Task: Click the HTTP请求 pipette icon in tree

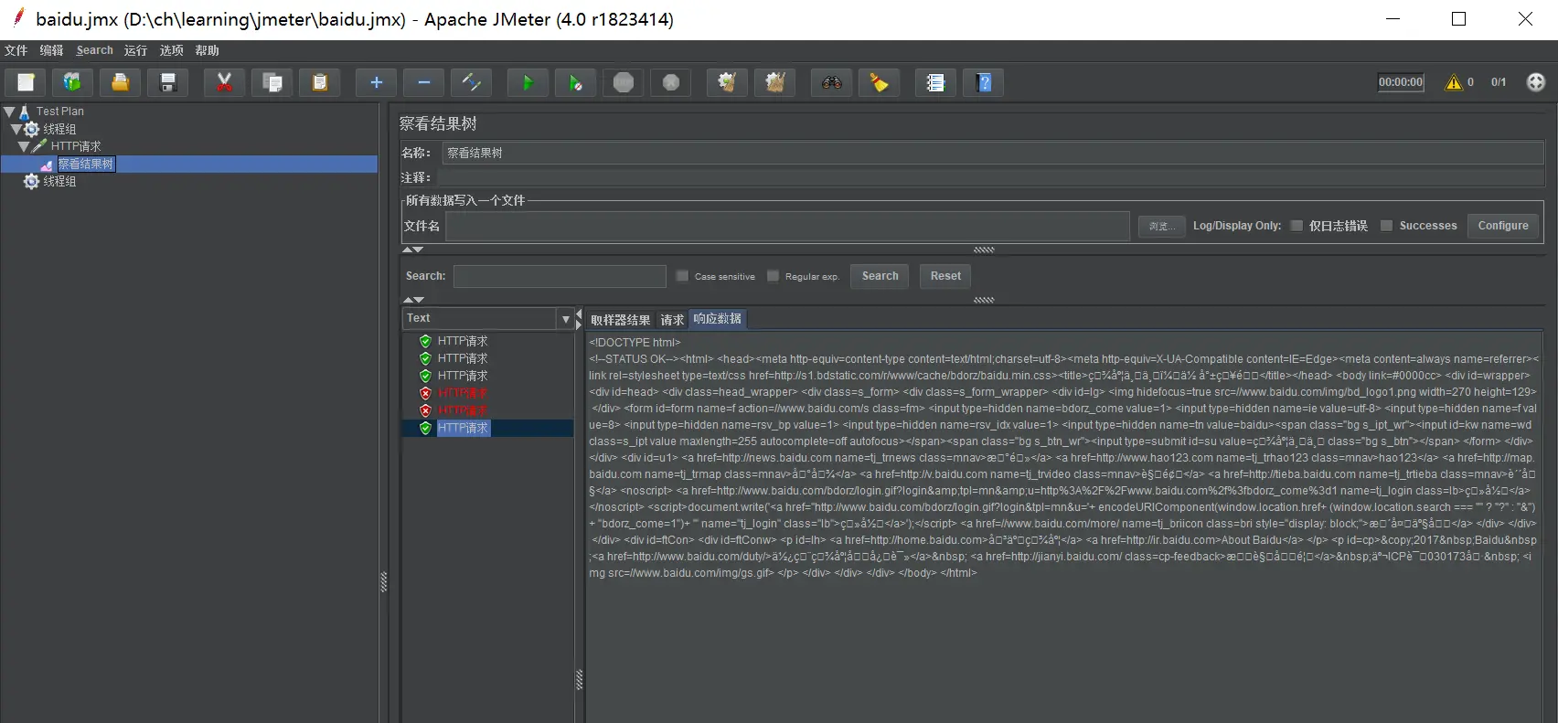Action: tap(39, 146)
